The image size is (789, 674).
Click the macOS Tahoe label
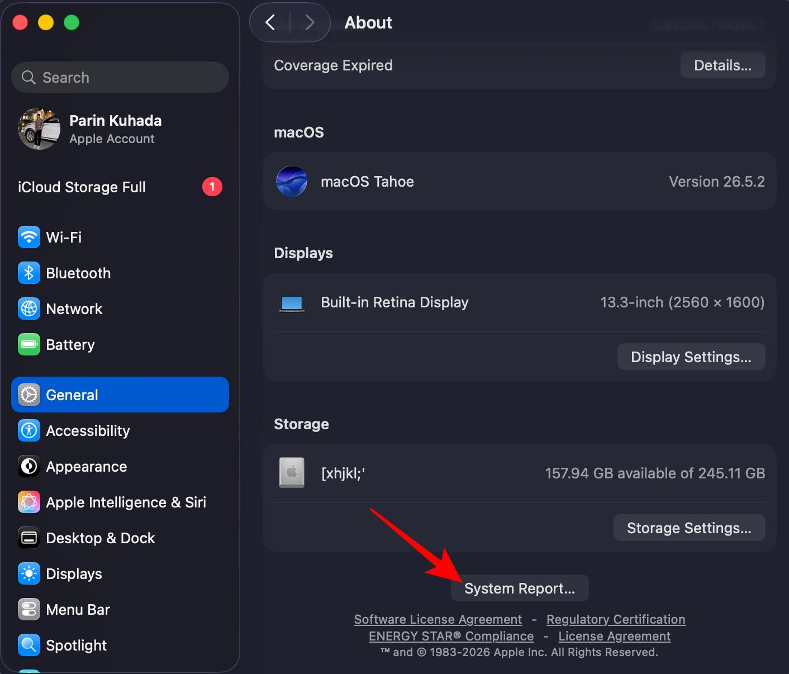coord(367,182)
